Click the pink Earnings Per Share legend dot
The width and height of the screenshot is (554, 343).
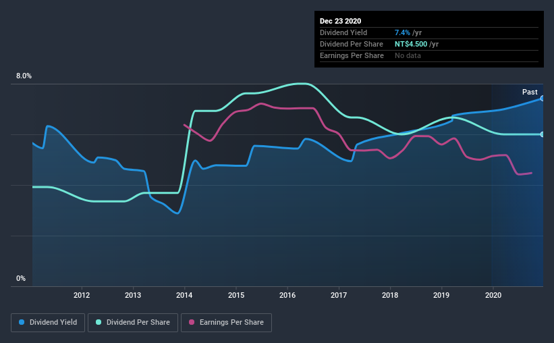pos(192,322)
